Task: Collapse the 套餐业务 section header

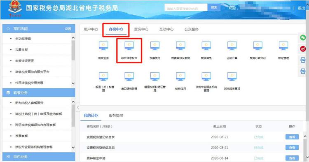Action: [39, 93]
